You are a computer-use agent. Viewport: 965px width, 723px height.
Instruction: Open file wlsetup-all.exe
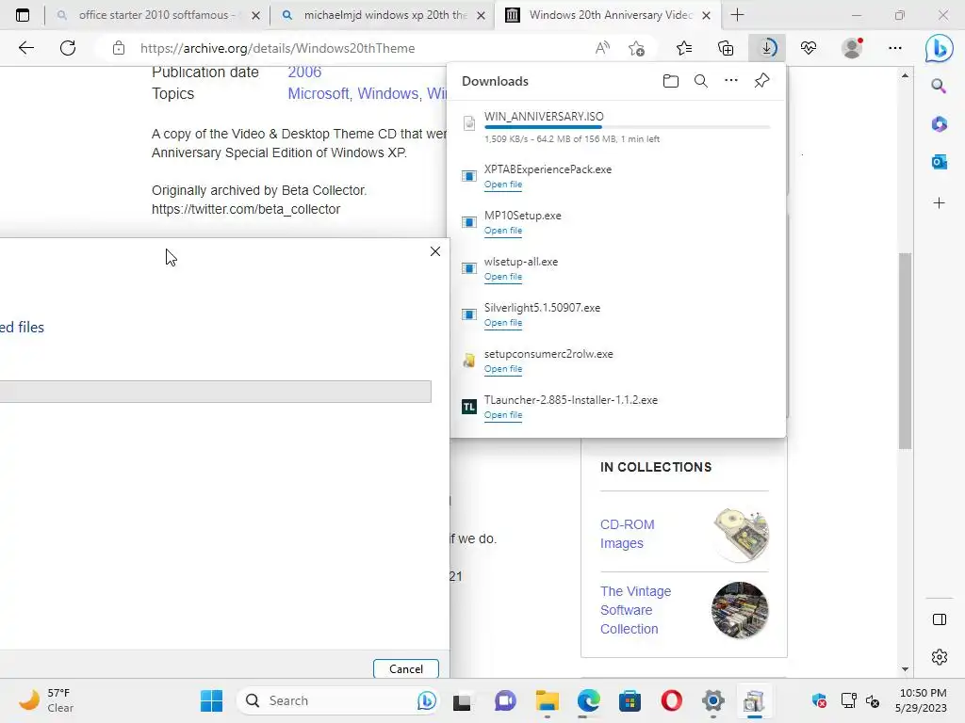click(503, 277)
